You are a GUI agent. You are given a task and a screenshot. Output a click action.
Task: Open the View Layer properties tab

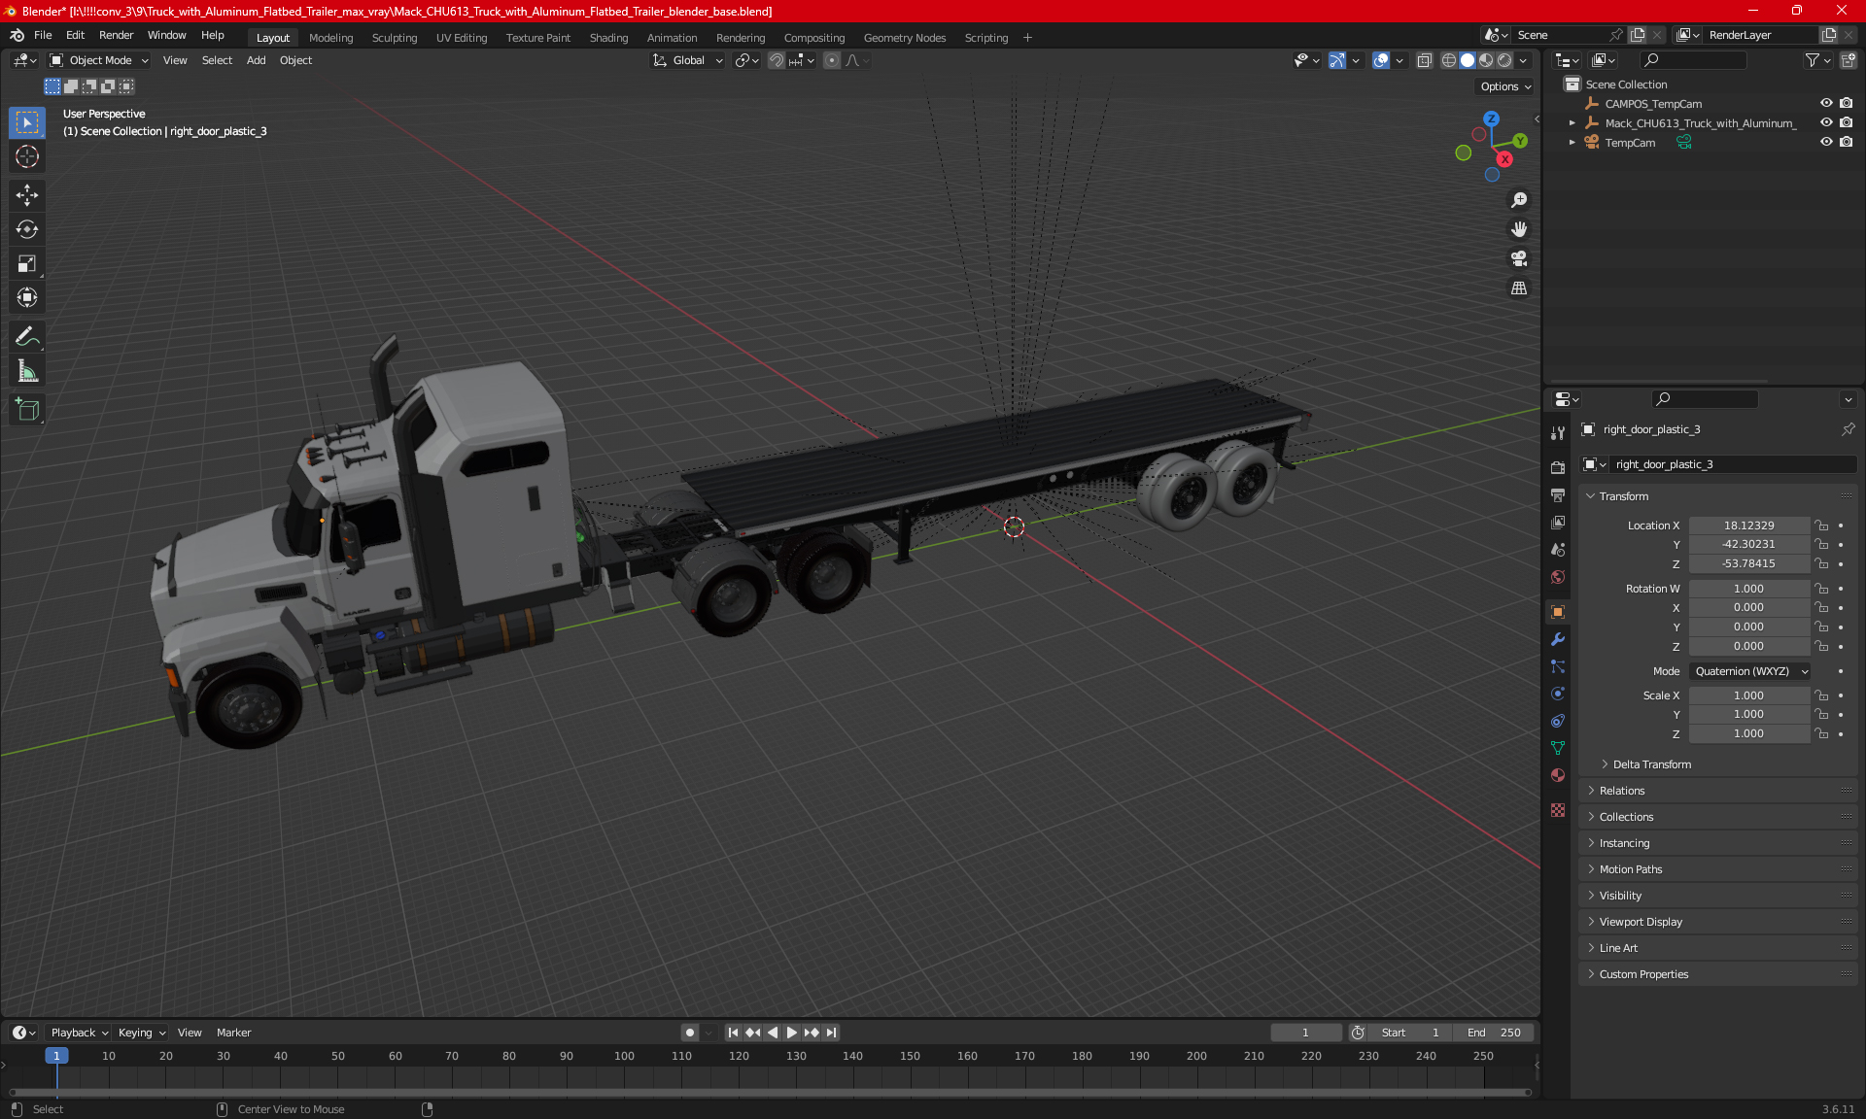tap(1558, 523)
